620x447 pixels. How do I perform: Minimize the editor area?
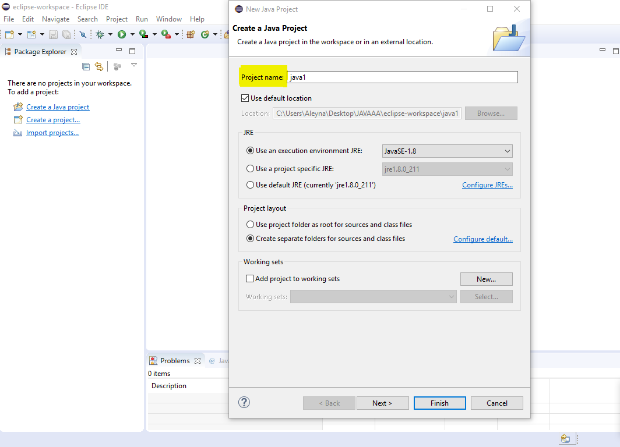(x=603, y=49)
